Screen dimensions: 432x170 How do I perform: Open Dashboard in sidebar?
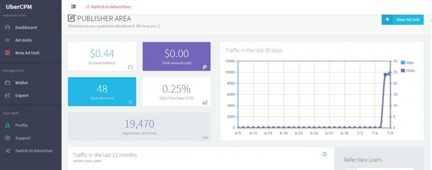[26, 27]
